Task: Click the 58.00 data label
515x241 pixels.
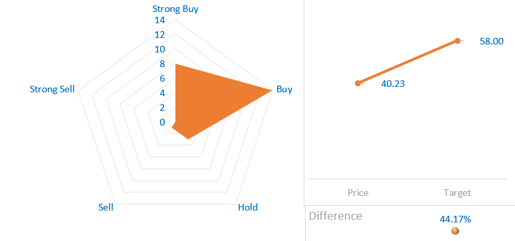Action: click(x=491, y=41)
